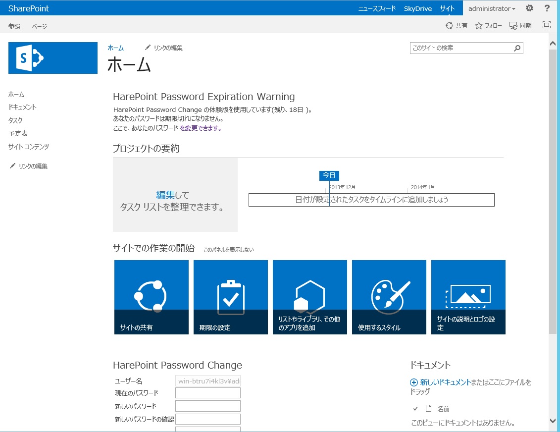Click the 2014年1月 timeline label

[x=423, y=187]
